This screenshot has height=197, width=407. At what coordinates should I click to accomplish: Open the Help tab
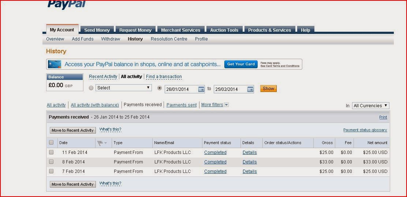click(x=306, y=30)
